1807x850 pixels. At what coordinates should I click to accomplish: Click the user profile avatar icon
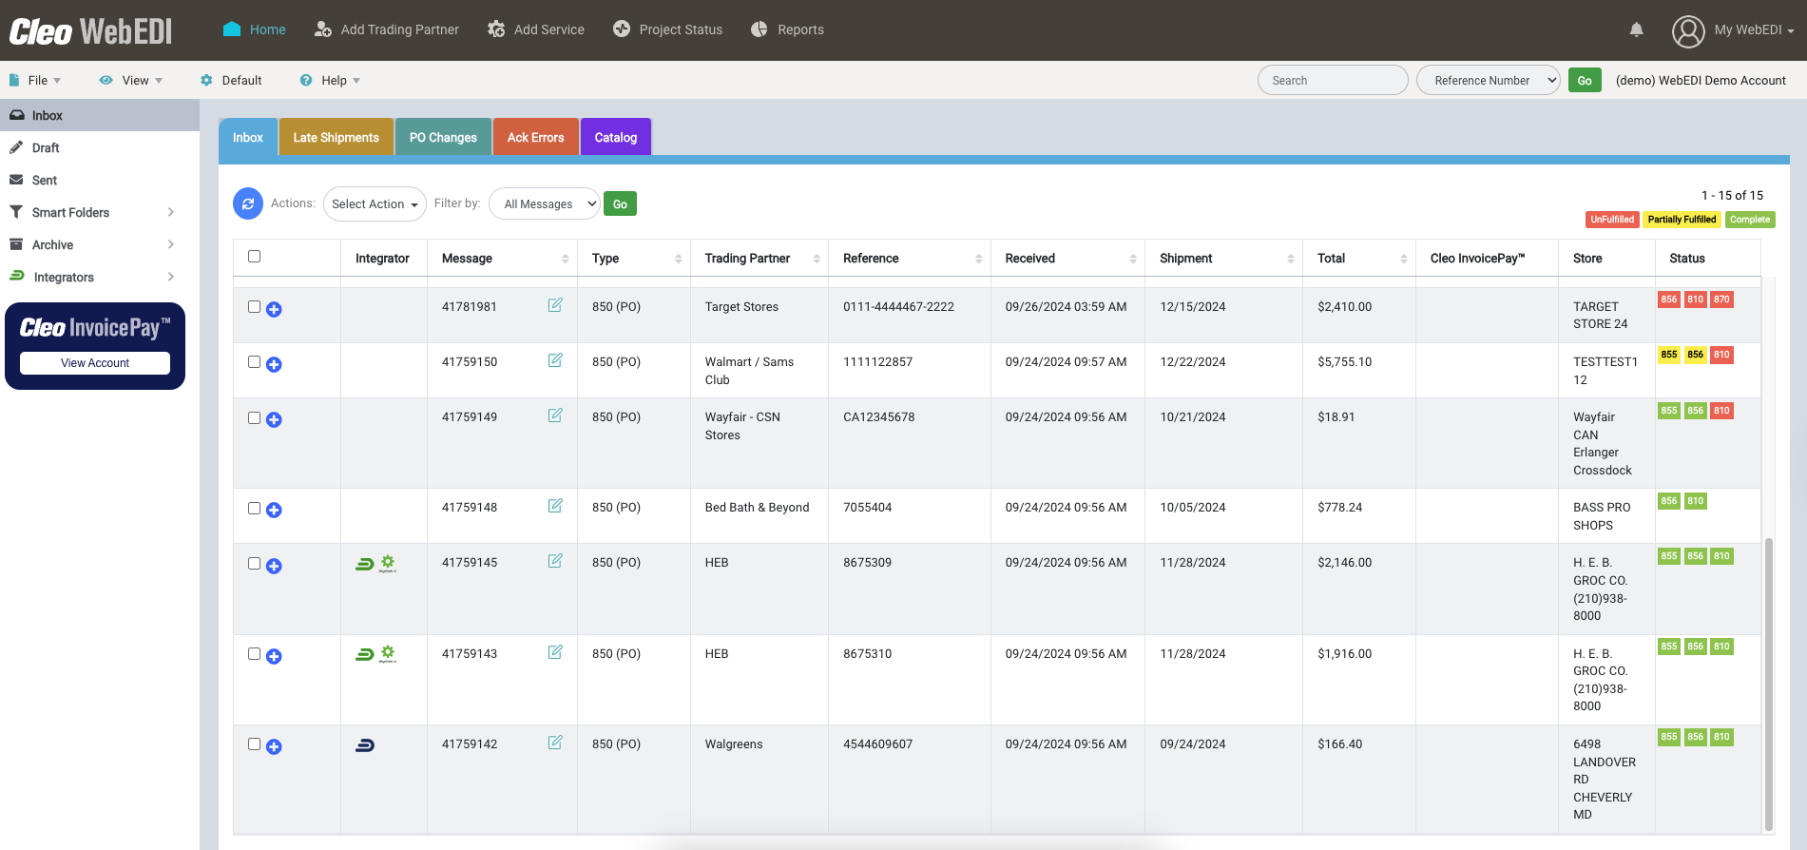[x=1688, y=30]
